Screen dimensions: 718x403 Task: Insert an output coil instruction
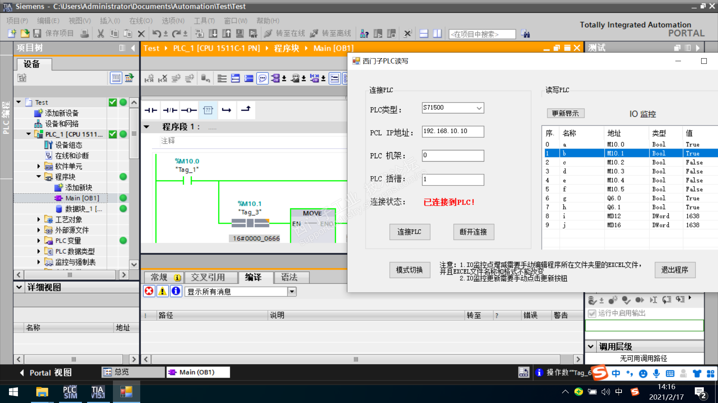point(189,110)
